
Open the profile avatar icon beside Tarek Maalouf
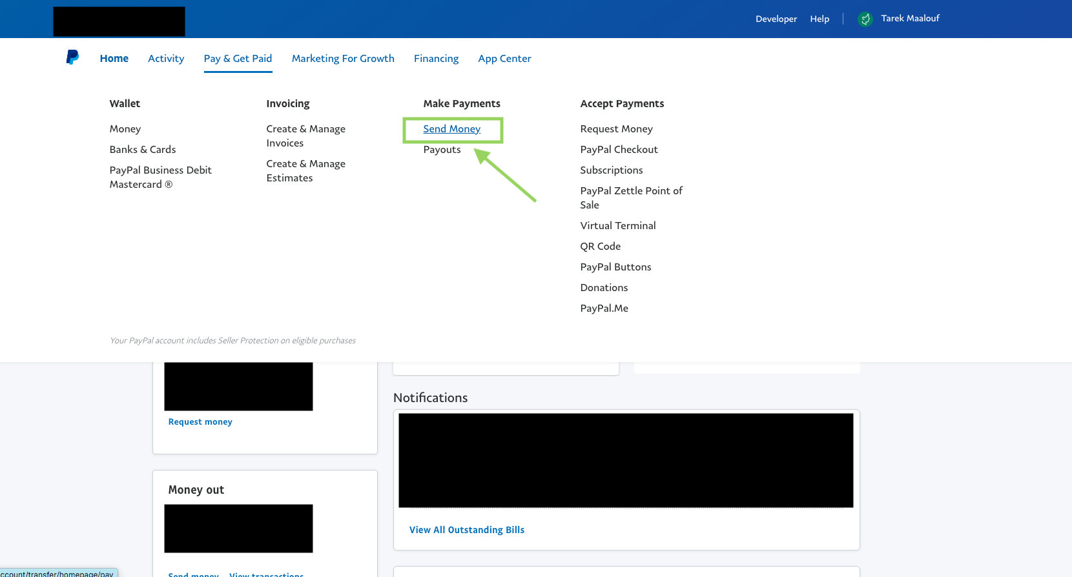865,19
